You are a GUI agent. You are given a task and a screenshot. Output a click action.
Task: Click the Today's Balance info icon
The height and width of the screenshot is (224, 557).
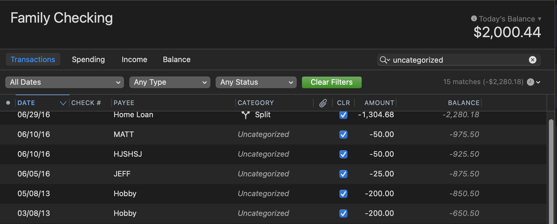474,19
